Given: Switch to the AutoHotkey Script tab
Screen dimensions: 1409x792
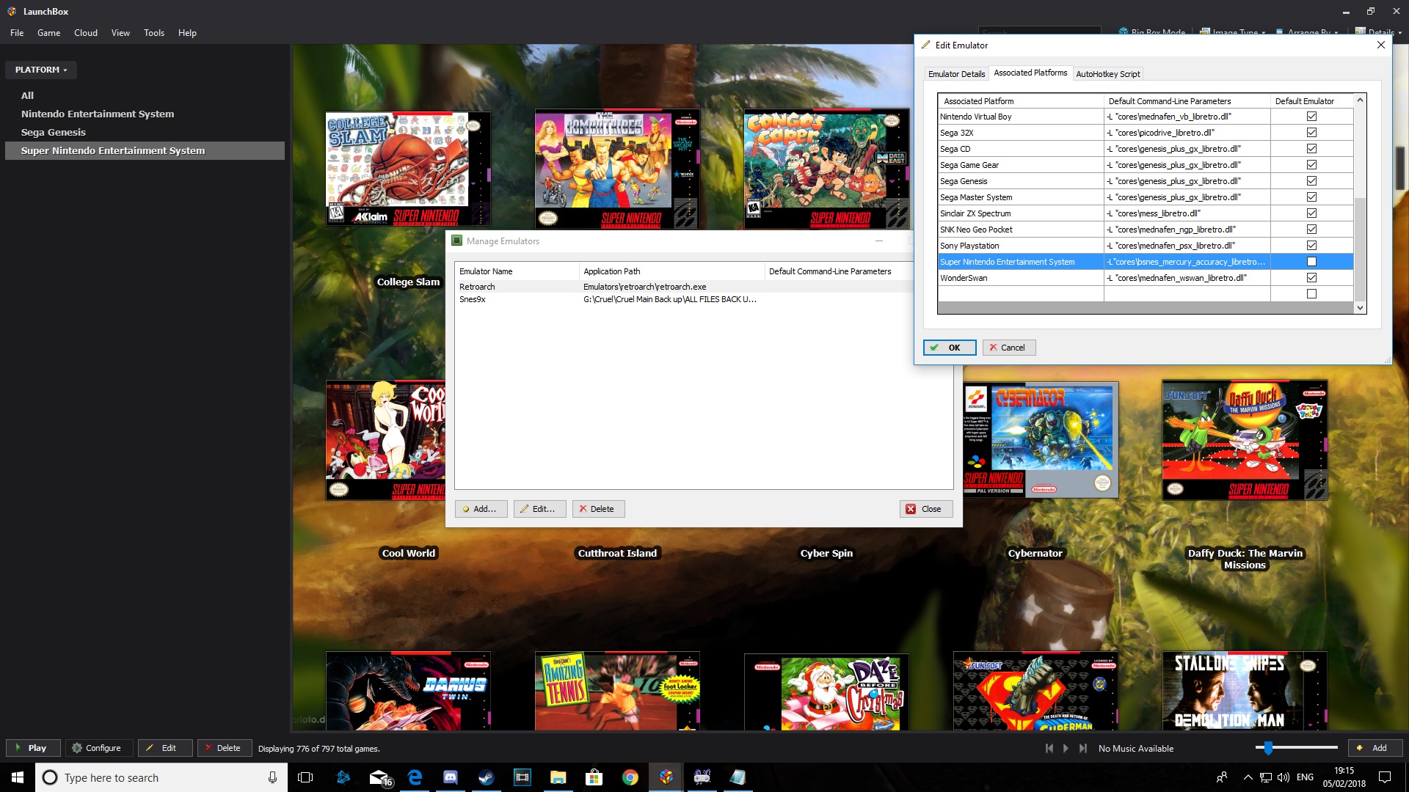Looking at the screenshot, I should pyautogui.click(x=1107, y=74).
